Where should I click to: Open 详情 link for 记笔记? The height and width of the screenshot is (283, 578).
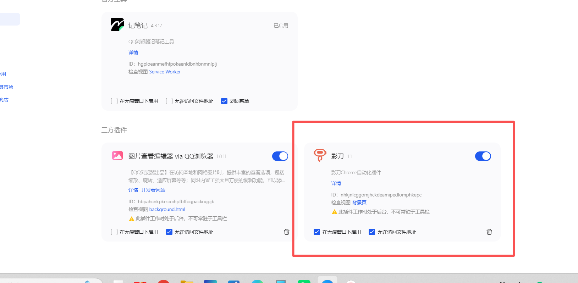(133, 52)
